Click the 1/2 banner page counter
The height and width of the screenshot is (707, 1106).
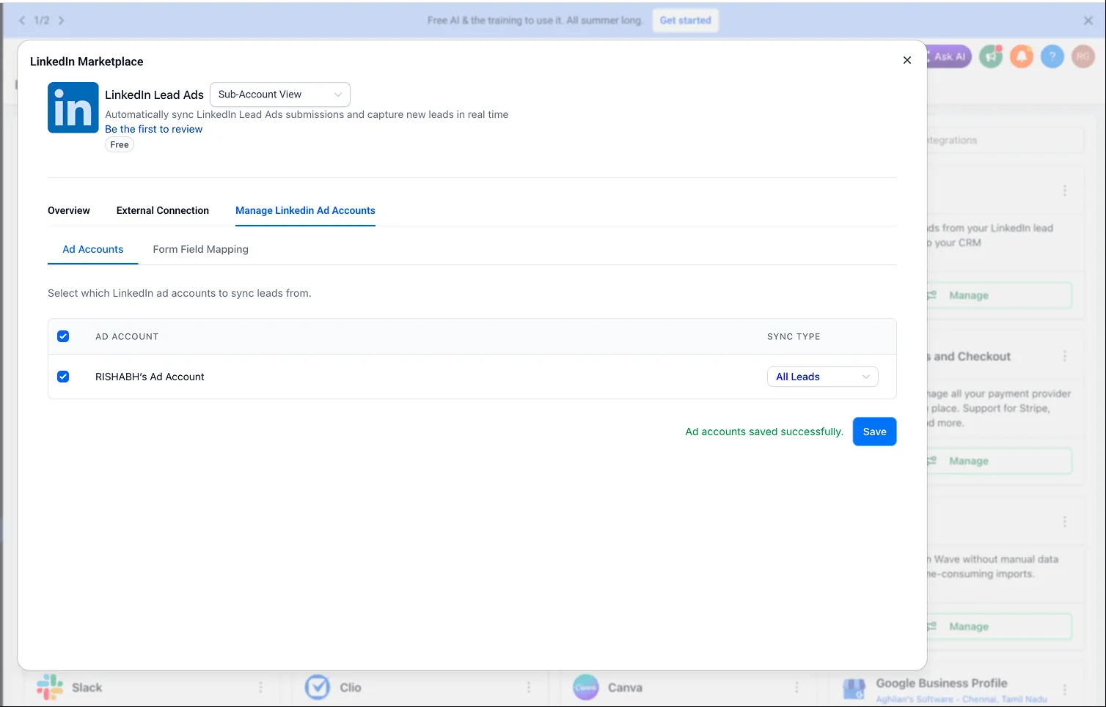[x=42, y=21]
